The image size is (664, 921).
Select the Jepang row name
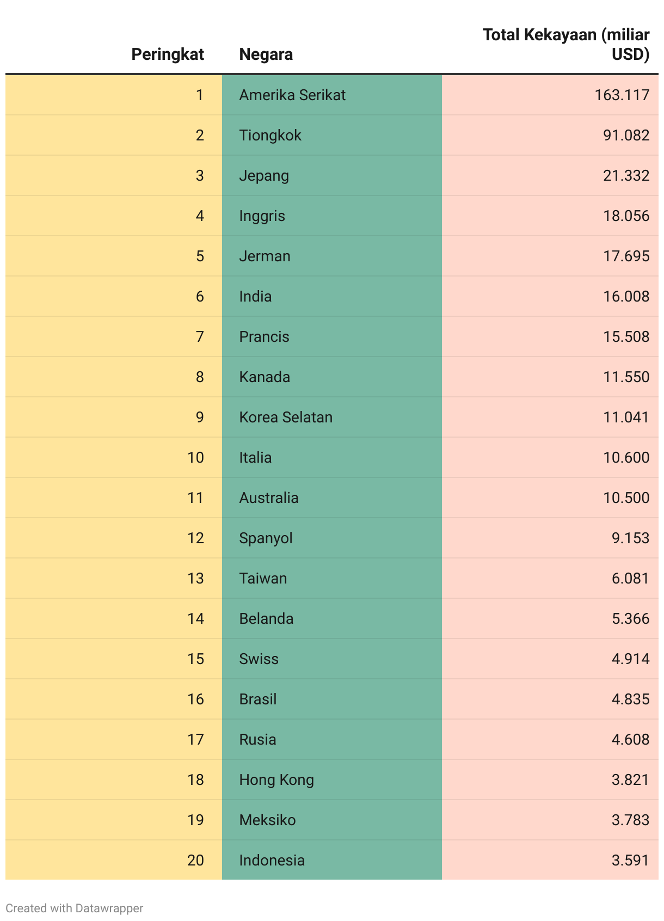pyautogui.click(x=264, y=176)
